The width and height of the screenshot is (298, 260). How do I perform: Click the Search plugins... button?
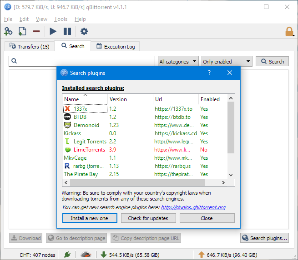[x=264, y=238]
